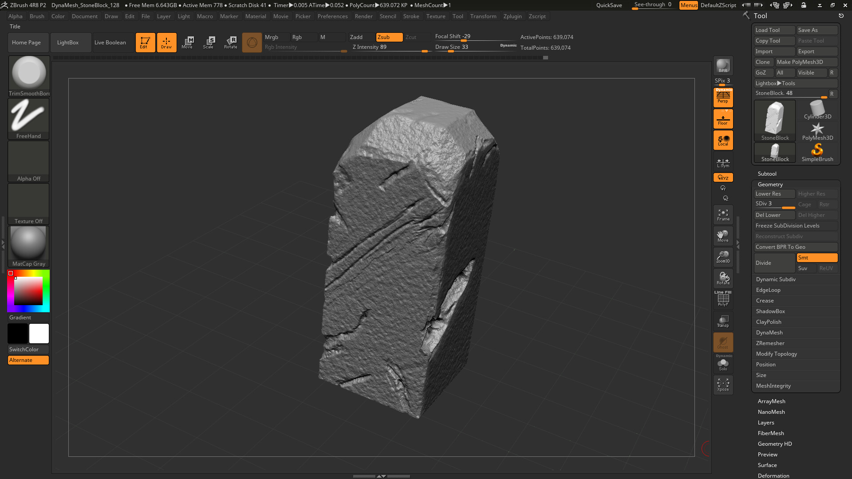This screenshot has width=852, height=479.
Task: Toggle the Floor grid icon
Action: [x=723, y=118]
